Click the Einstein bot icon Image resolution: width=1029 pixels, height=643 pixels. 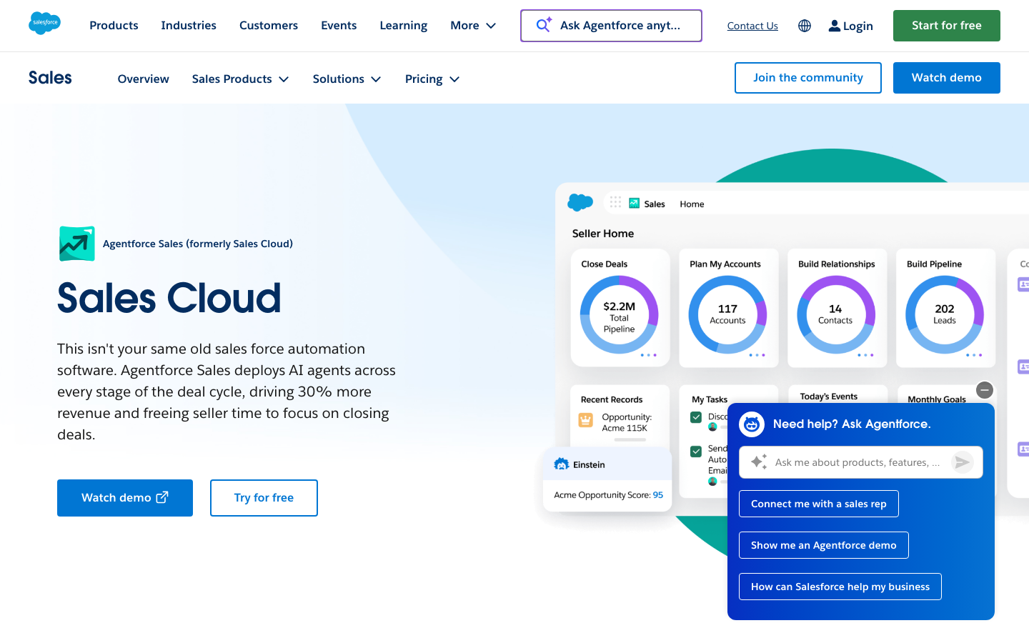(562, 464)
